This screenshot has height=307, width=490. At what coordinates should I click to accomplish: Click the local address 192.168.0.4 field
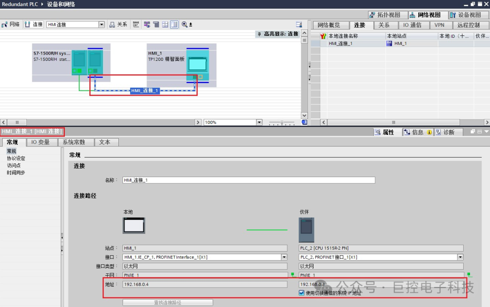(x=205, y=284)
